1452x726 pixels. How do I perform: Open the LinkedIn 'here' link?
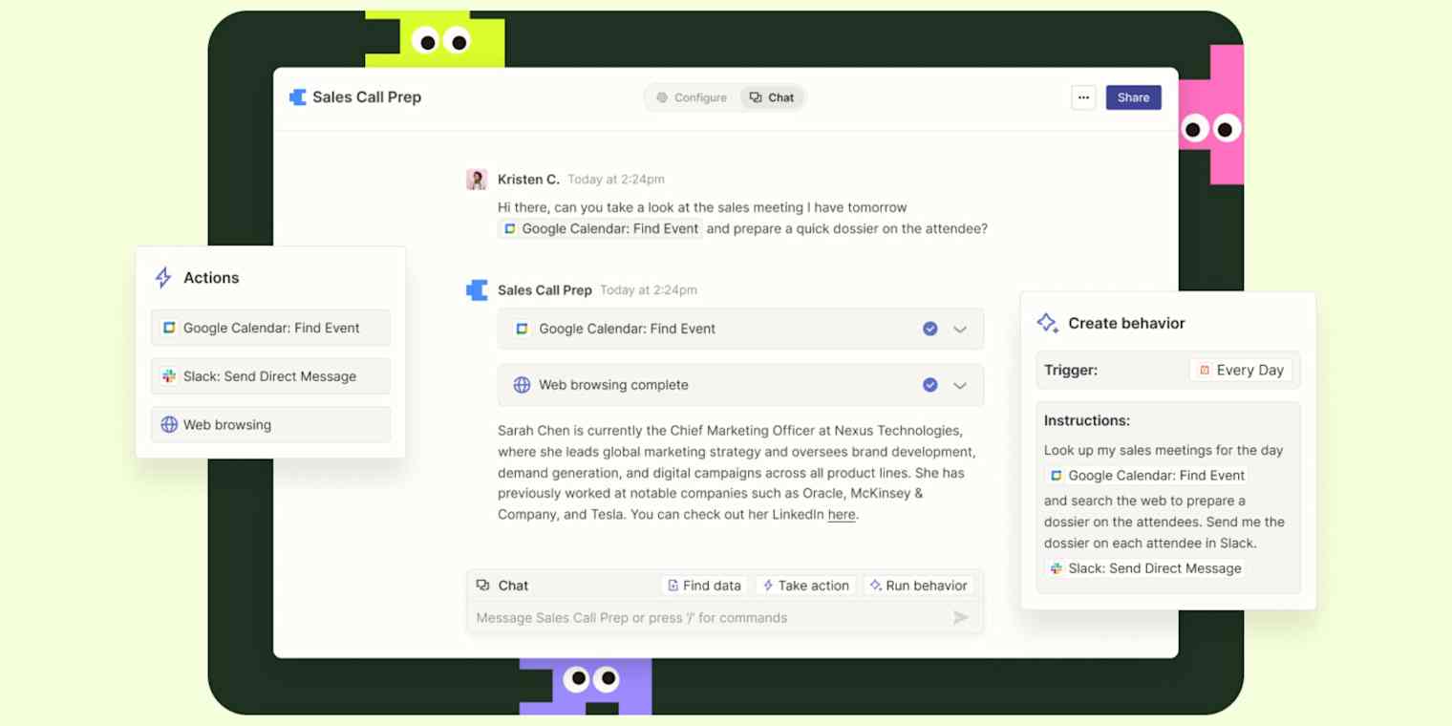click(842, 515)
